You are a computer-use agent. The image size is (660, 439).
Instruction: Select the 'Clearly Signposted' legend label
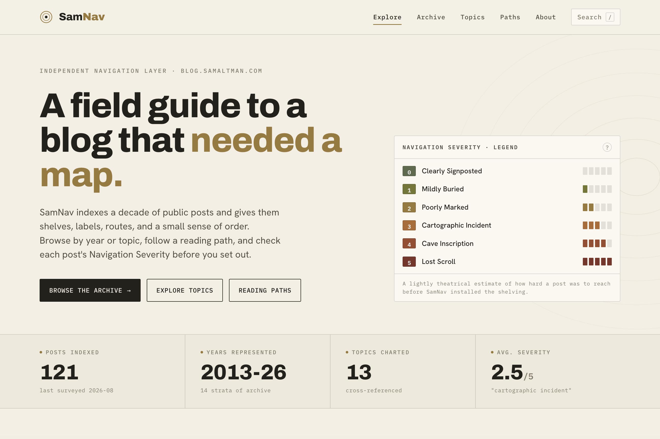pos(451,171)
